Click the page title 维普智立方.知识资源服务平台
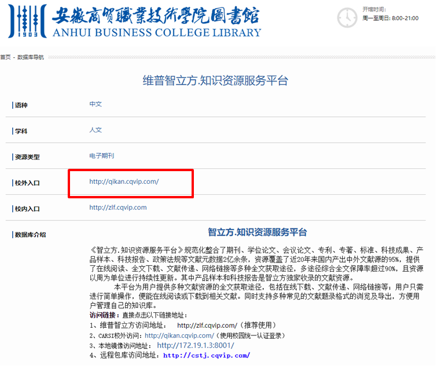 pos(215,81)
